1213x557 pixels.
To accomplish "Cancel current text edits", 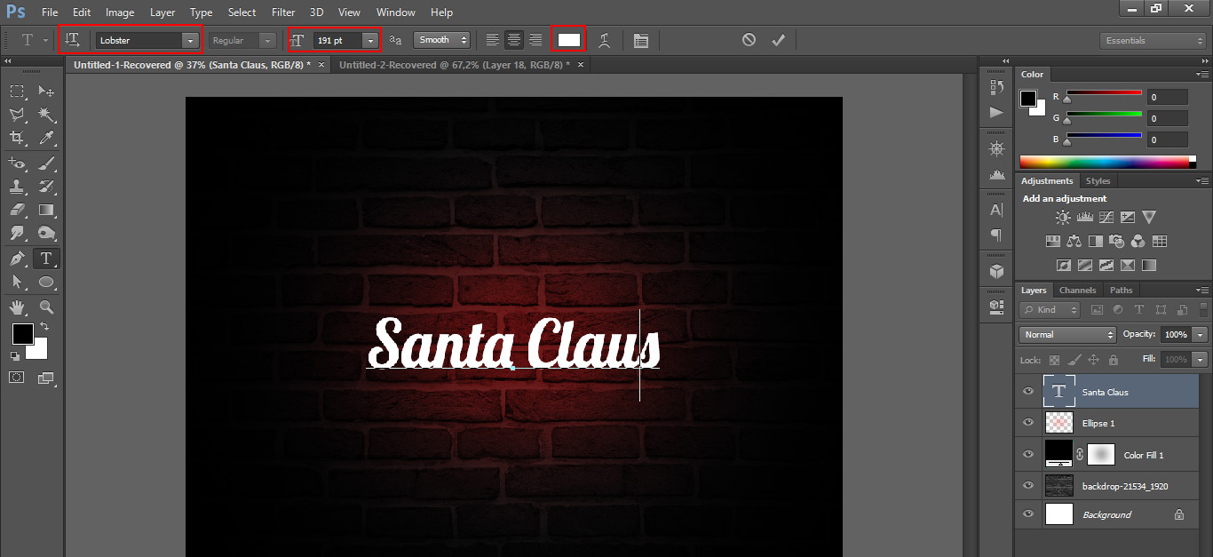I will pos(749,40).
